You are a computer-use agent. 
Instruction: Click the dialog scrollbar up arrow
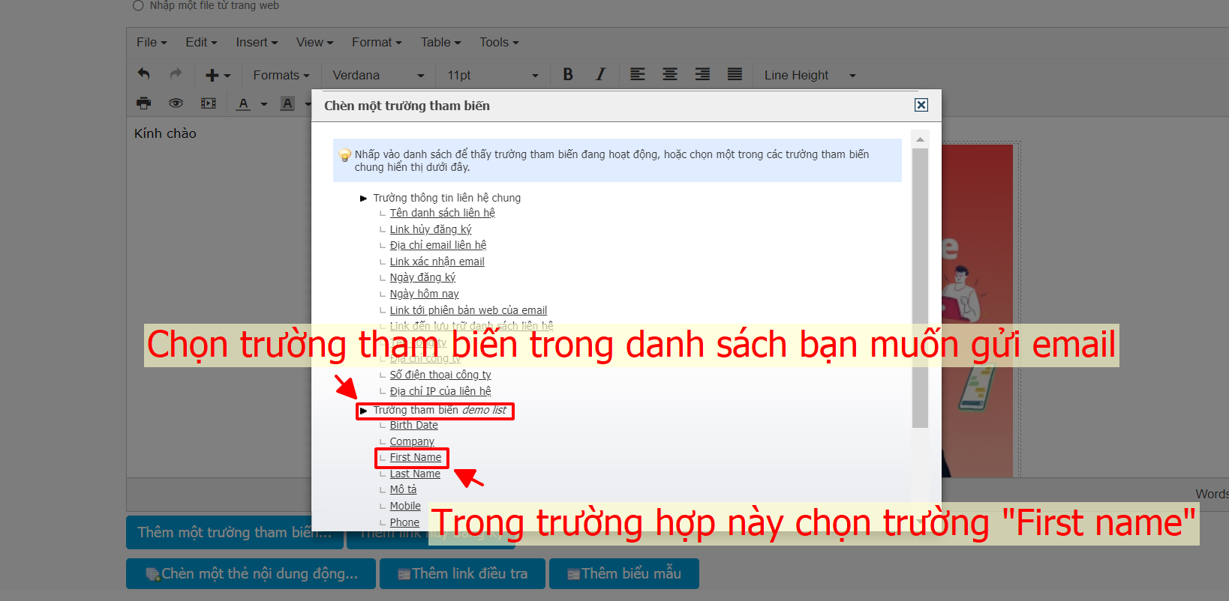click(x=920, y=139)
